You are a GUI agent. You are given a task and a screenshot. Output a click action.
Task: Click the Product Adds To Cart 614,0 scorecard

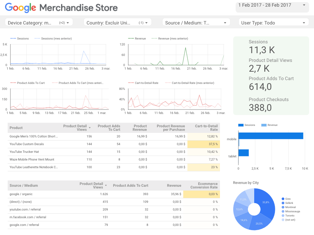pyautogui.click(x=271, y=84)
